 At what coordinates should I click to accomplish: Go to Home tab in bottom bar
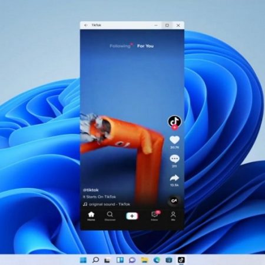point(91,216)
